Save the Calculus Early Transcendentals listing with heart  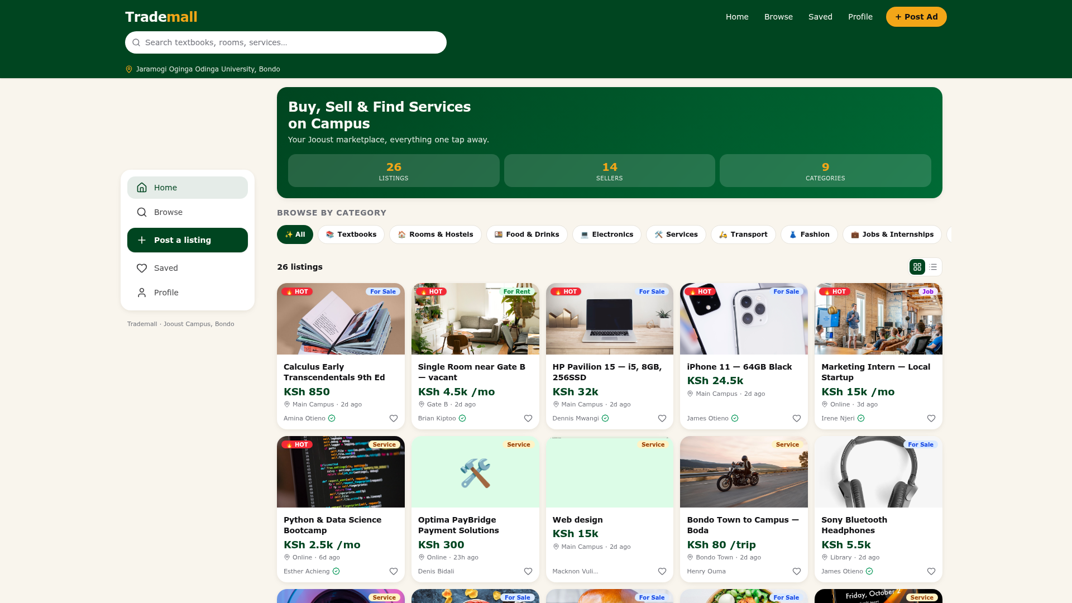click(x=394, y=418)
